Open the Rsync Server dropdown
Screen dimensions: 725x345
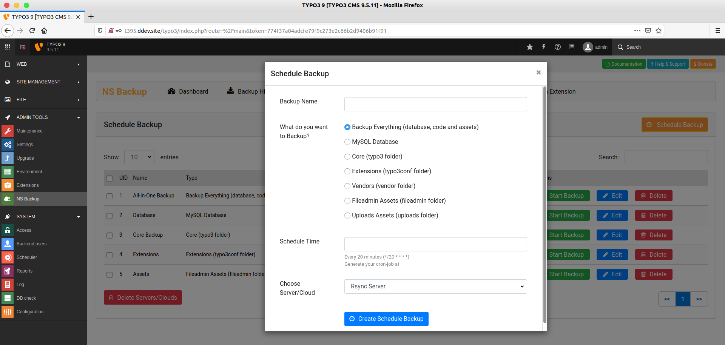(436, 286)
